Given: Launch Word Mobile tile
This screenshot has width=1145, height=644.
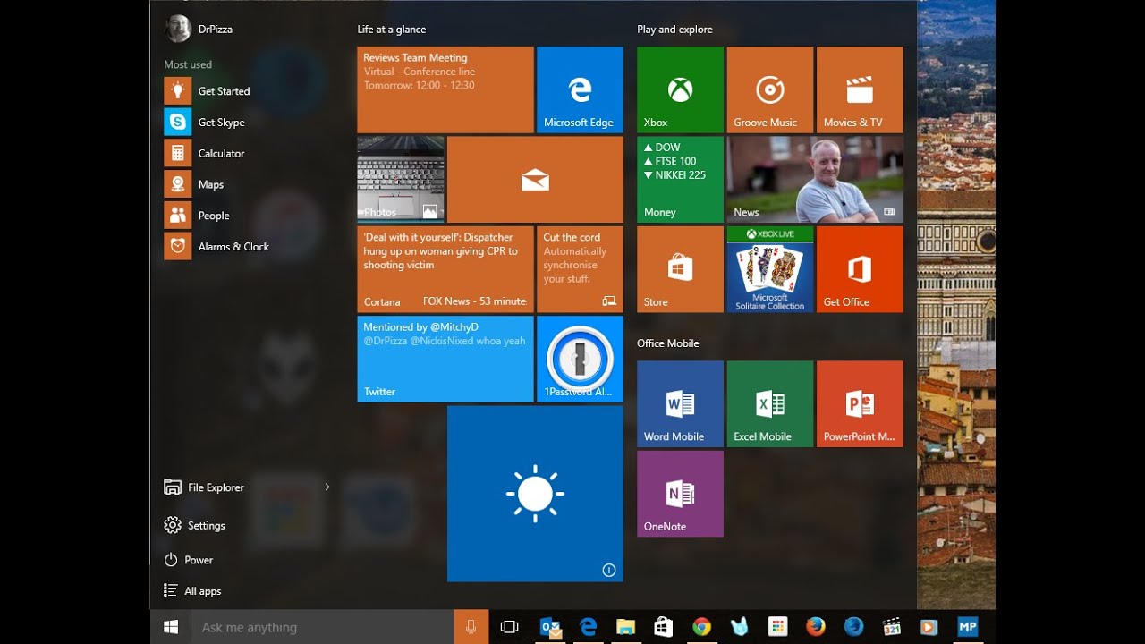Looking at the screenshot, I should coord(680,403).
